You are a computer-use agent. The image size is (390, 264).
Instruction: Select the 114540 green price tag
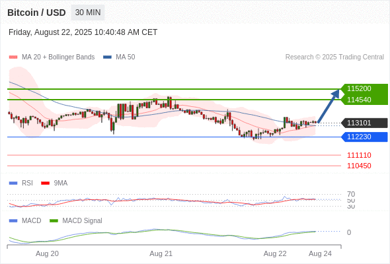[364, 100]
